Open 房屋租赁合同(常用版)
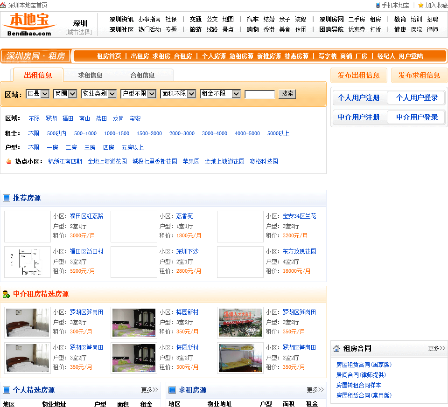 (x=364, y=396)
